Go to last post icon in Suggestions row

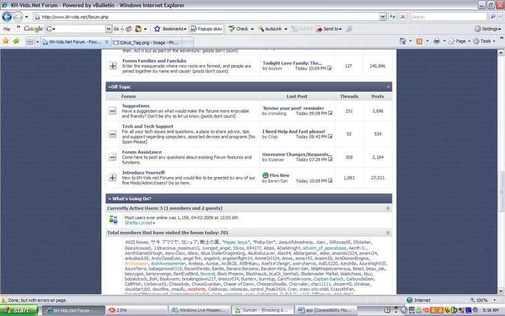330,113
